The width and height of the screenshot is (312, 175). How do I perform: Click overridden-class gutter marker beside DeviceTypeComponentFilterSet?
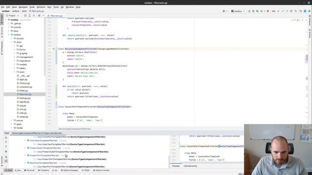point(54,49)
